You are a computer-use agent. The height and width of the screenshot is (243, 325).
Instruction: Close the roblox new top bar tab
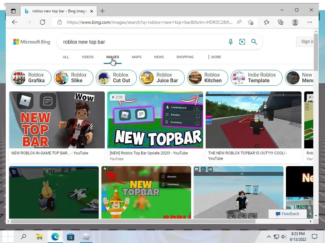point(91,11)
